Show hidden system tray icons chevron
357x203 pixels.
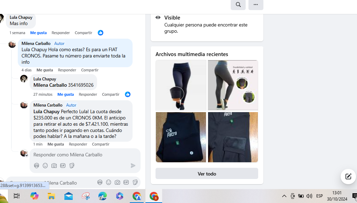point(284,196)
